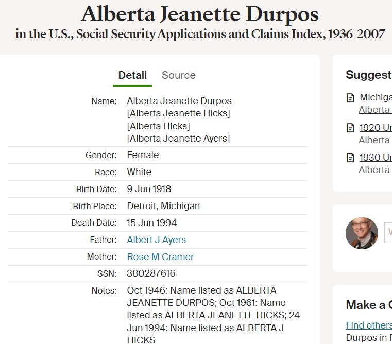Click the Alberta link under Michigan record

[374, 110]
